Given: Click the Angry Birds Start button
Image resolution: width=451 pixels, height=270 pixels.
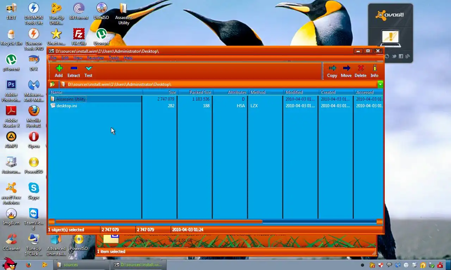Looking at the screenshot, I should [9, 264].
